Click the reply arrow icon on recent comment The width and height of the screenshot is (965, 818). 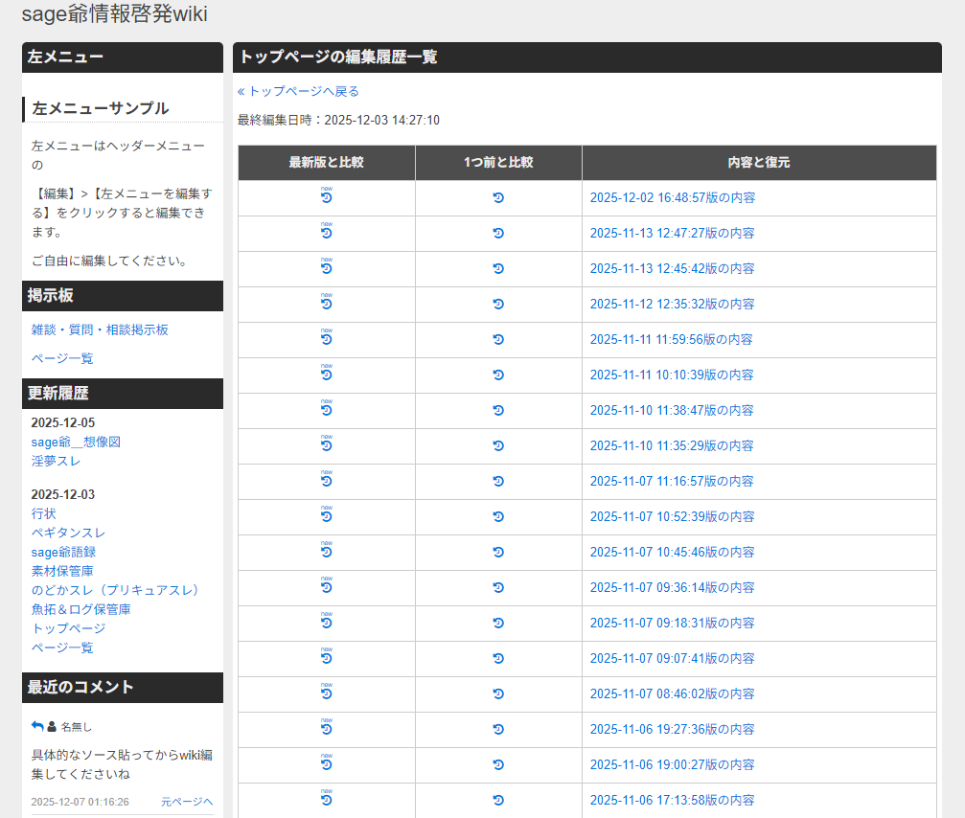click(x=37, y=726)
